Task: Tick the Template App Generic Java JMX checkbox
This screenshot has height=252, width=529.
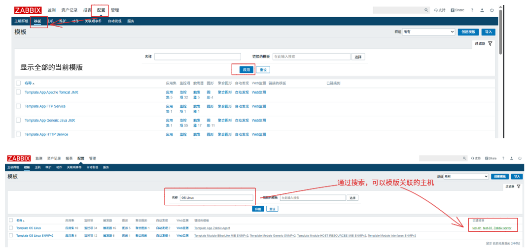Action: 18,120
